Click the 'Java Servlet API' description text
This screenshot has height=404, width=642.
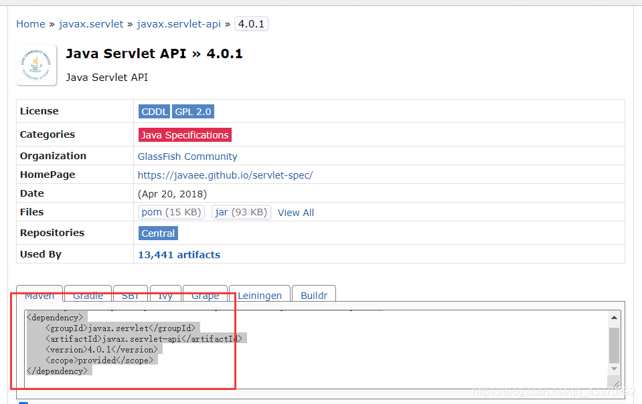tap(107, 78)
